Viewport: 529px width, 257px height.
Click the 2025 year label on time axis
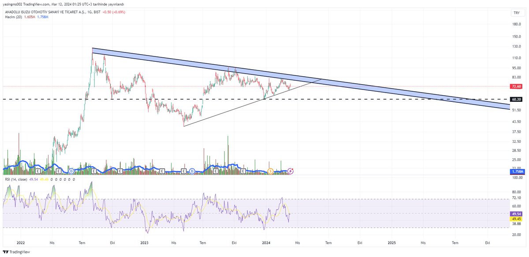[392, 242]
